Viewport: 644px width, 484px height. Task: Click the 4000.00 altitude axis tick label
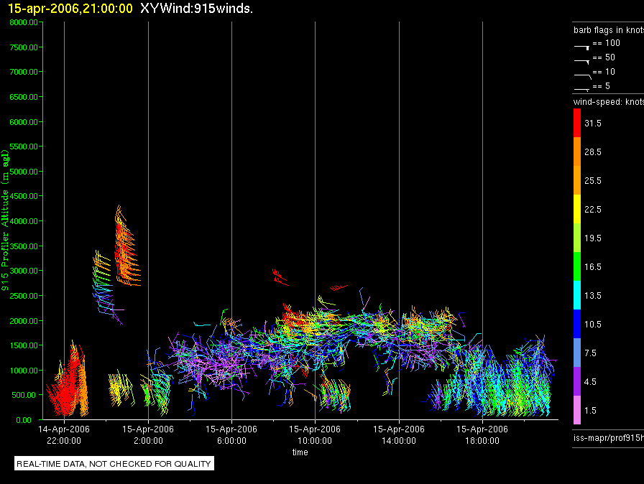pyautogui.click(x=24, y=221)
